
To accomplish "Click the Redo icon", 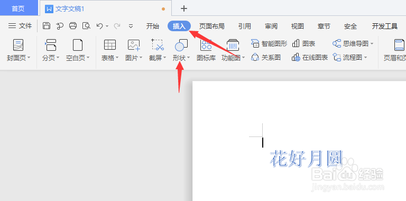I will tap(117, 25).
